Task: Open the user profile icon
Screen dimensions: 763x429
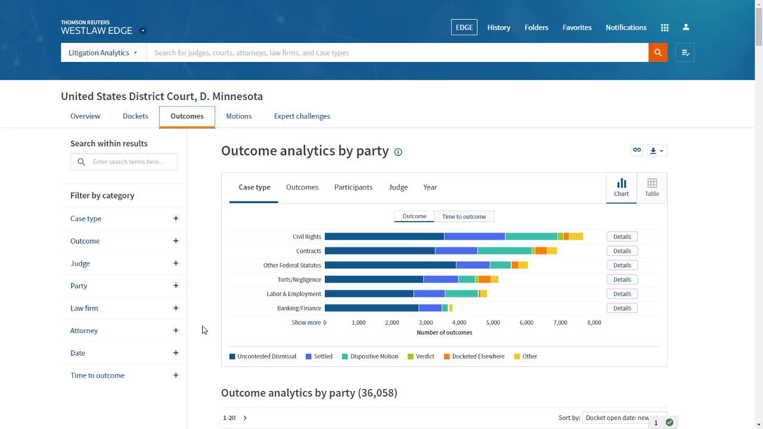Action: (686, 27)
